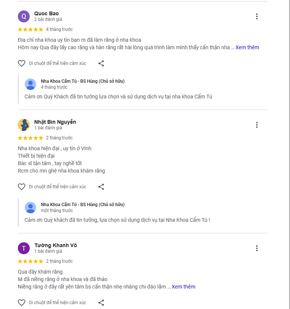Open reviewer name Nhật Bin Nguyễn
Viewport: 290px width, 309px height.
(55, 122)
